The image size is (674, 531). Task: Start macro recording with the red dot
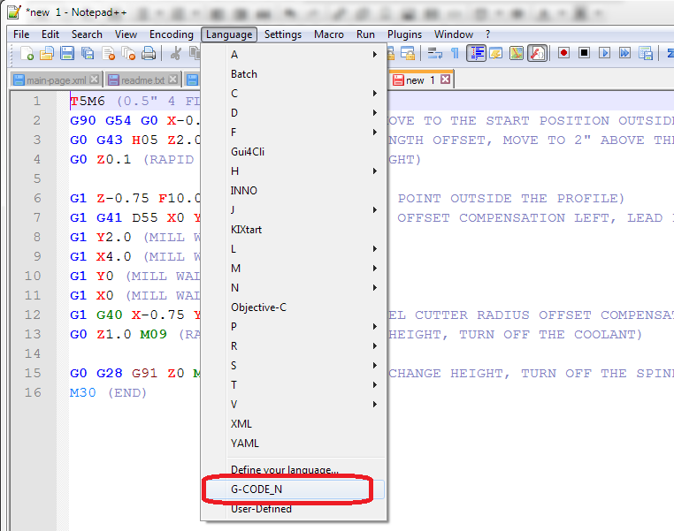(563, 53)
